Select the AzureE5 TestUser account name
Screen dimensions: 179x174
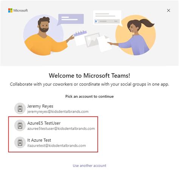(44, 123)
